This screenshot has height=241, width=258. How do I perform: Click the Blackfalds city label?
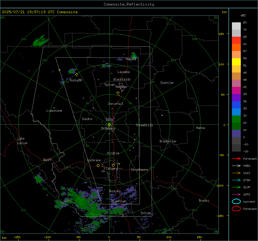pos(122,79)
